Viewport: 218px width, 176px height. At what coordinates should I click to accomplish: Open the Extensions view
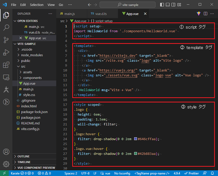tap(6, 65)
